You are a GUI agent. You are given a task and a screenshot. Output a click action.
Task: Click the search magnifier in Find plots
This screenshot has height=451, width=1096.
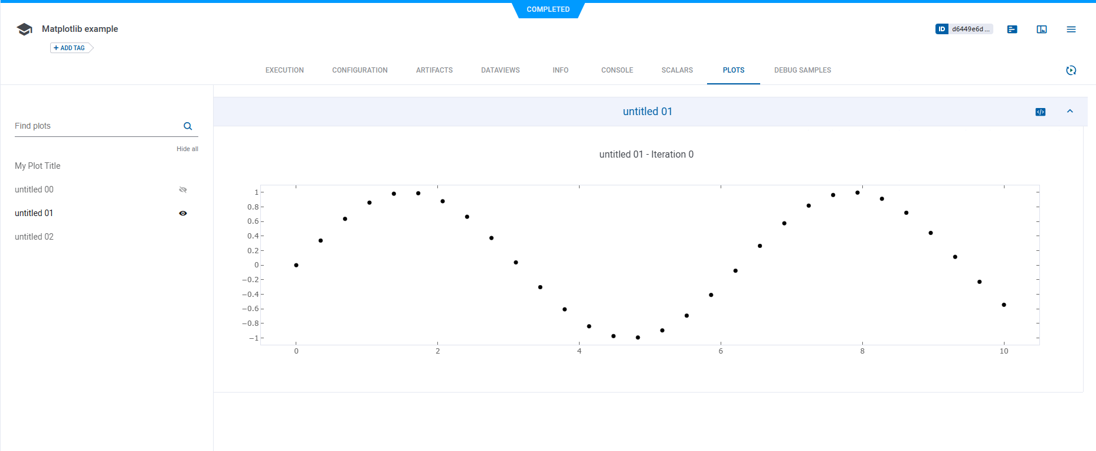point(188,126)
